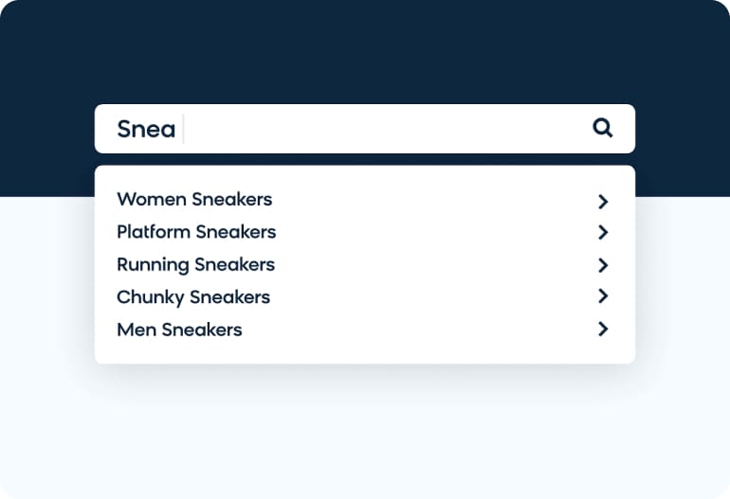This screenshot has width=730, height=499.
Task: Click the typed text Snea in the search box
Action: [x=146, y=129]
